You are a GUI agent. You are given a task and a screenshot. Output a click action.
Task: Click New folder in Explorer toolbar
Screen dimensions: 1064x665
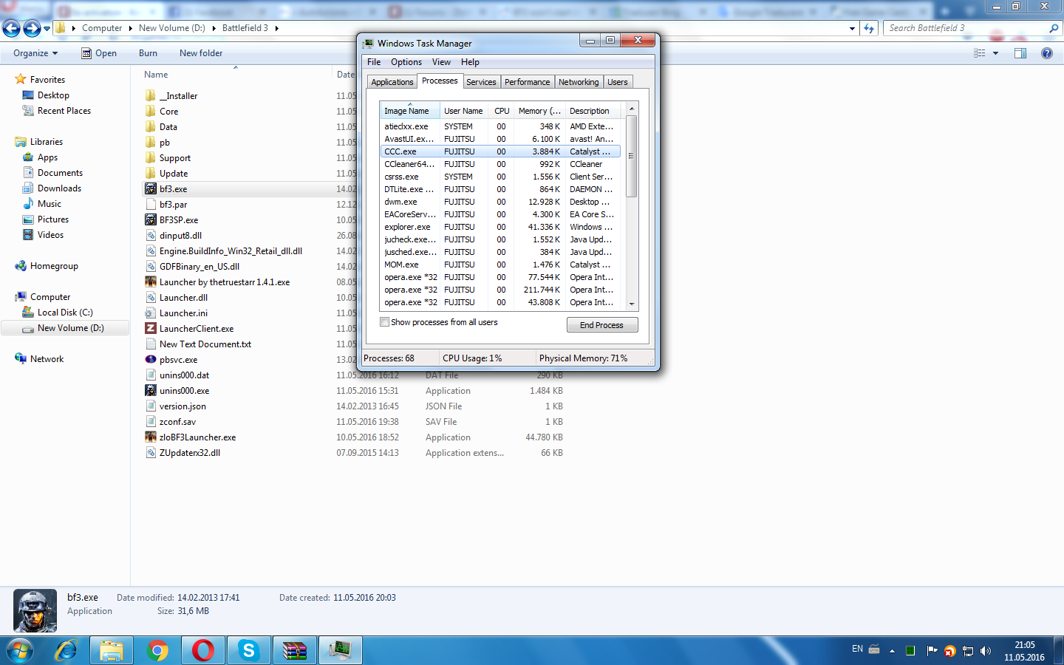click(x=201, y=53)
